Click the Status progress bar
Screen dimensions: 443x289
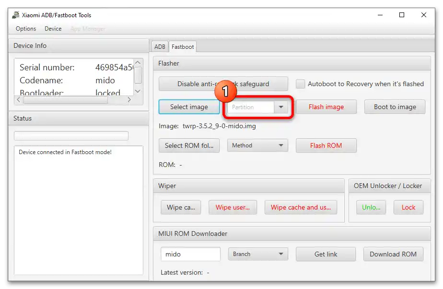tap(71, 135)
